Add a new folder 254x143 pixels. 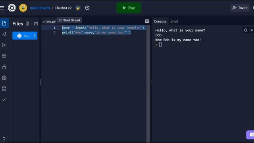36,24
